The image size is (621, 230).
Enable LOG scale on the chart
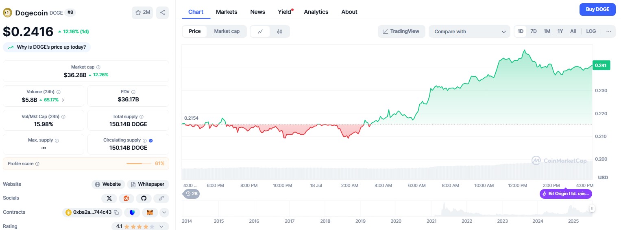click(591, 31)
